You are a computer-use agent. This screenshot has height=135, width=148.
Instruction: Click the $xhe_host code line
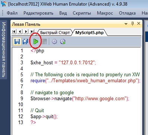tap(63, 62)
